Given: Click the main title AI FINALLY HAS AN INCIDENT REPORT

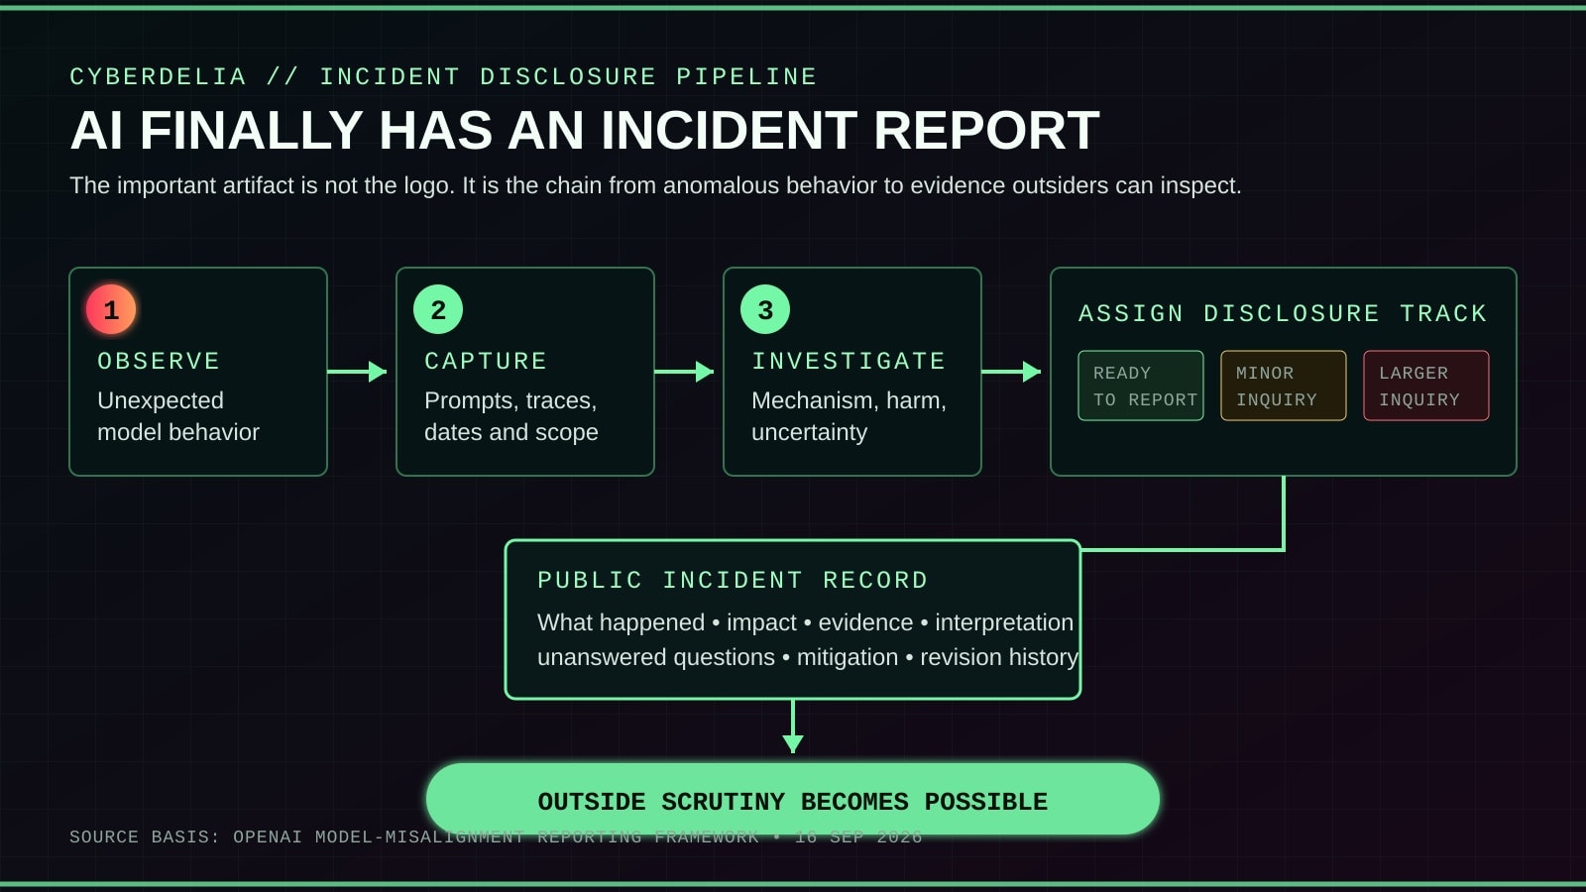Looking at the screenshot, I should (x=585, y=130).
